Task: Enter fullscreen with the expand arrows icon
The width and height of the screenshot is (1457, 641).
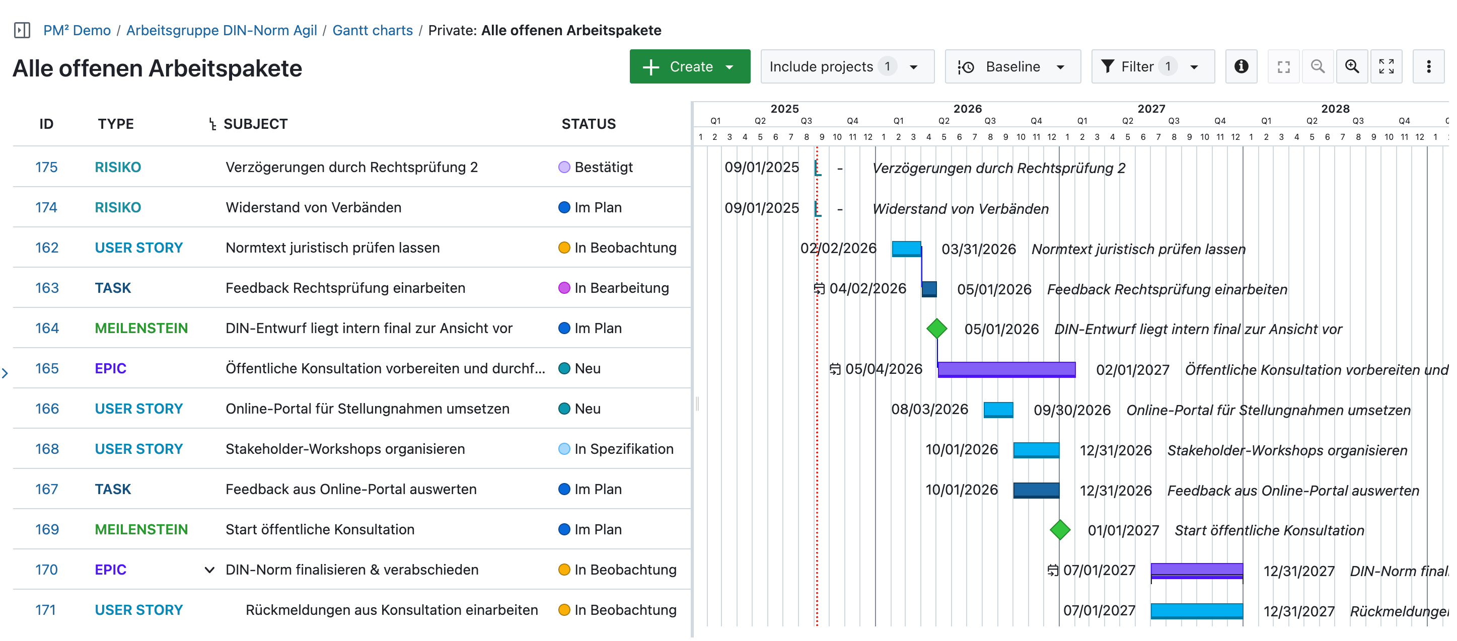Action: 1386,67
